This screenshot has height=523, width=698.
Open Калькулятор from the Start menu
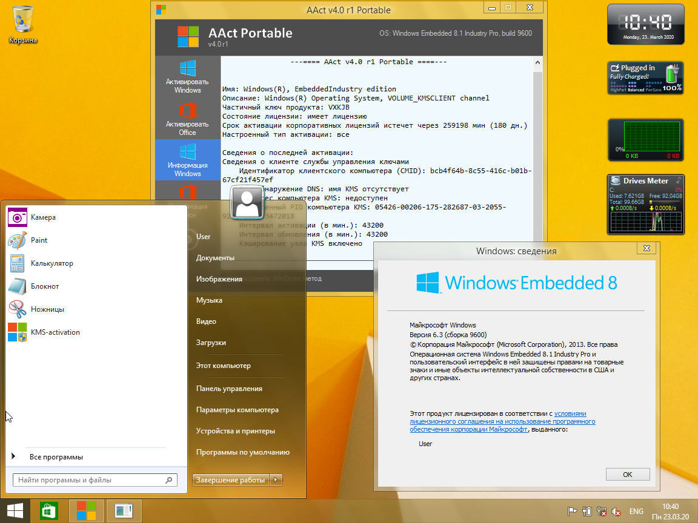pyautogui.click(x=52, y=263)
